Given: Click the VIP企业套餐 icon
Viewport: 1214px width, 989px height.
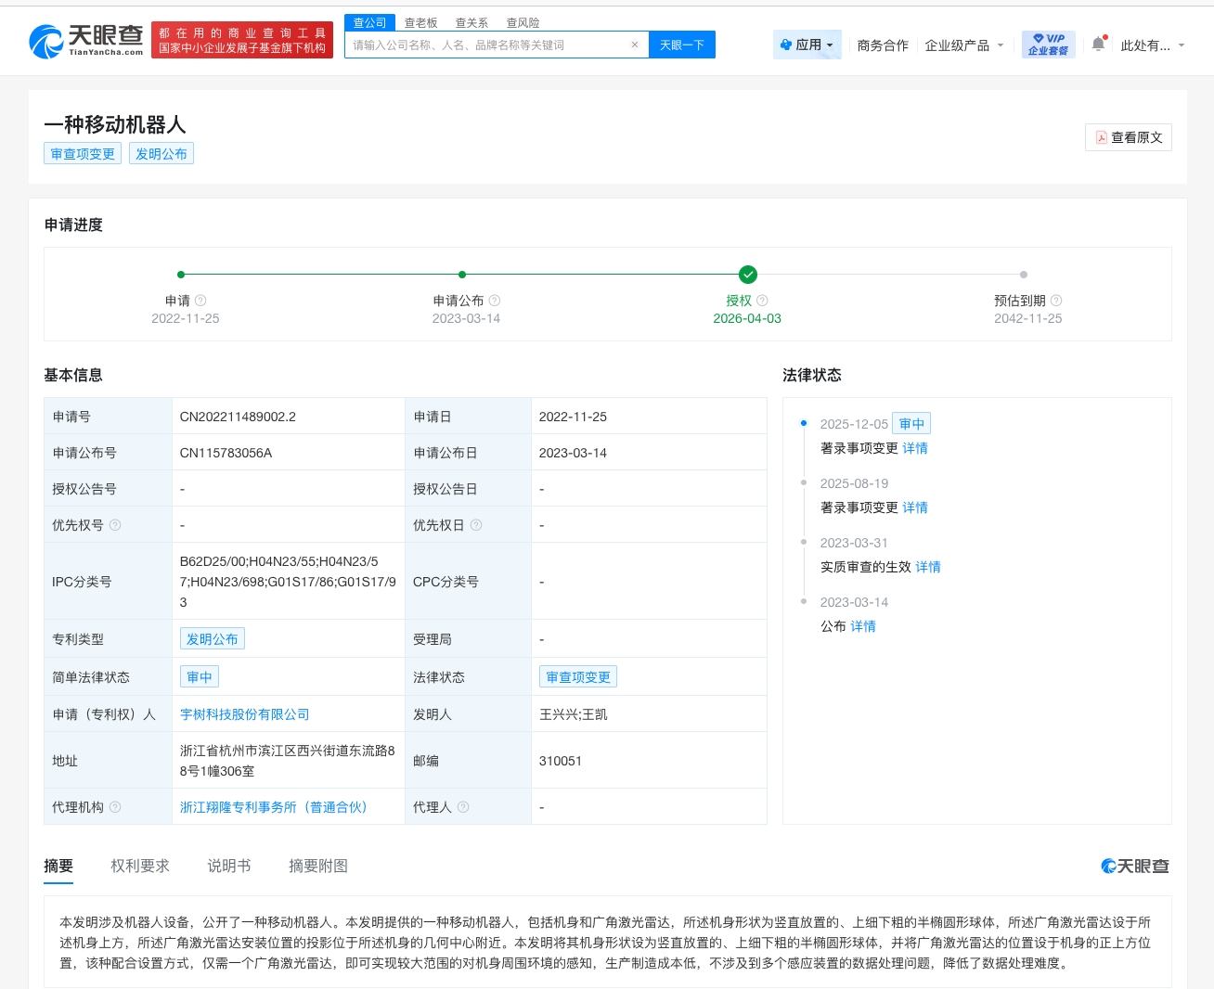Looking at the screenshot, I should click(x=1048, y=43).
